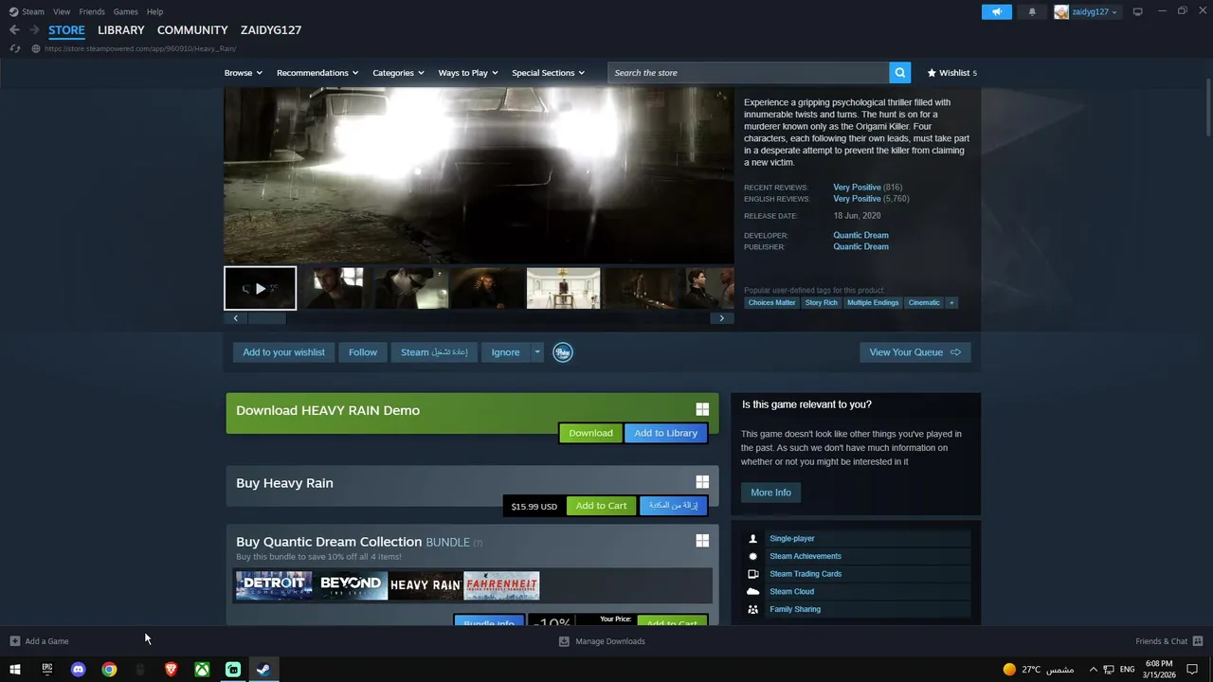Go back with the navigation arrow
This screenshot has width=1213, height=682.
tap(14, 30)
